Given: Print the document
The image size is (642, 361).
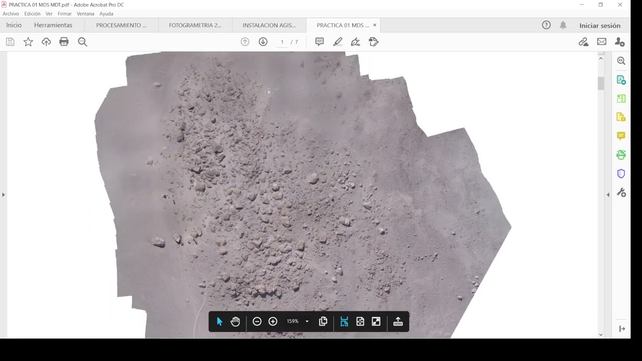Looking at the screenshot, I should [64, 42].
